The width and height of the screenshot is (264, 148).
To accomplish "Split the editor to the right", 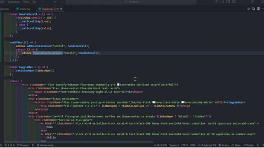I will (259, 9).
